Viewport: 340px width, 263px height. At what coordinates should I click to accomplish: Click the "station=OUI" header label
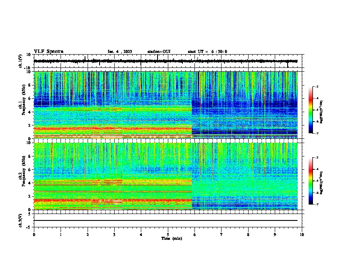(x=159, y=52)
